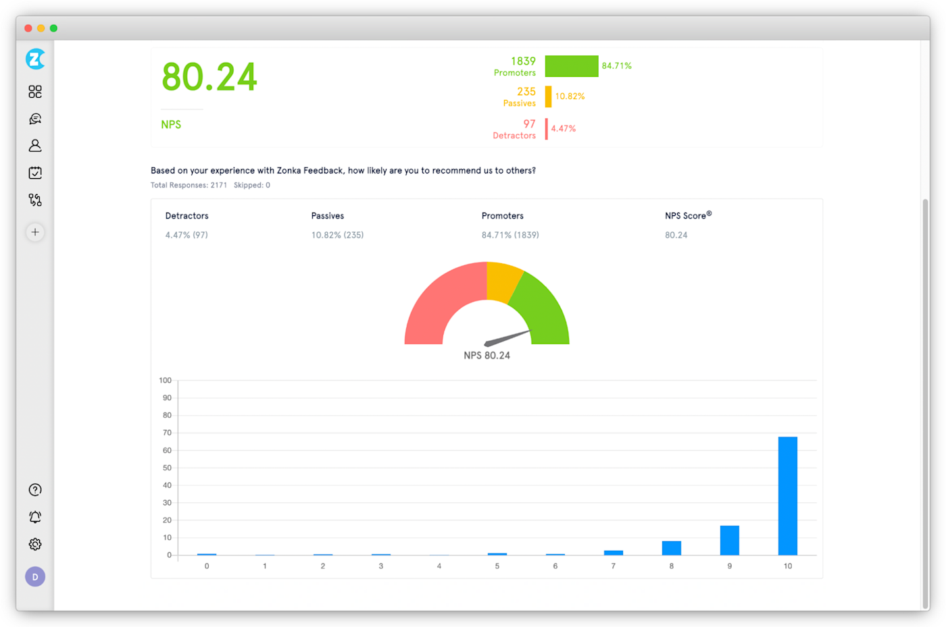Click the yellow Passives 10.82% bar

[548, 97]
